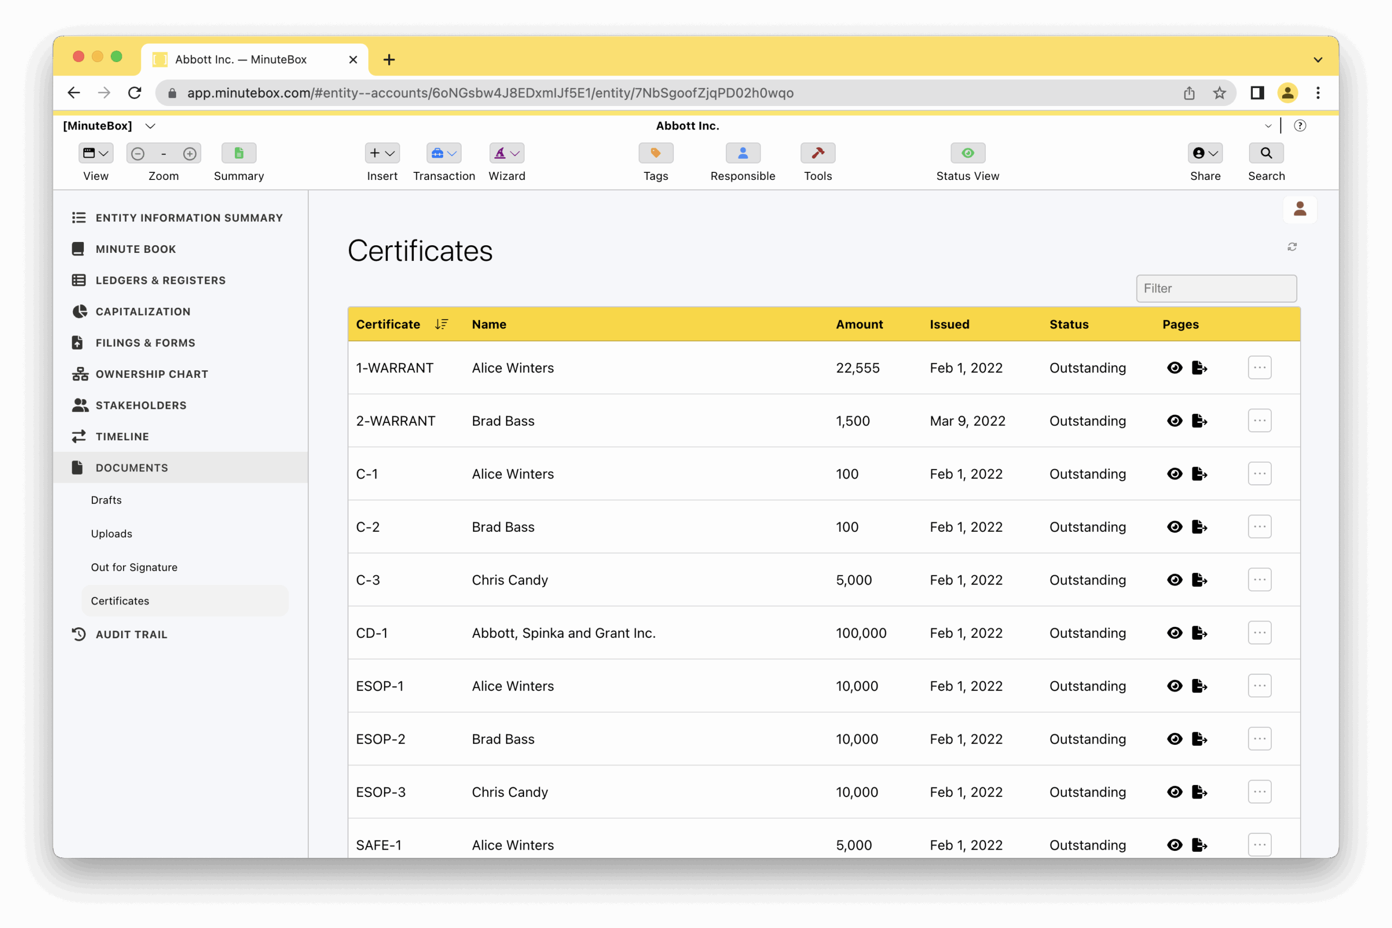The height and width of the screenshot is (928, 1392).
Task: Preview CD-1 certificate via eye icon
Action: [1174, 633]
